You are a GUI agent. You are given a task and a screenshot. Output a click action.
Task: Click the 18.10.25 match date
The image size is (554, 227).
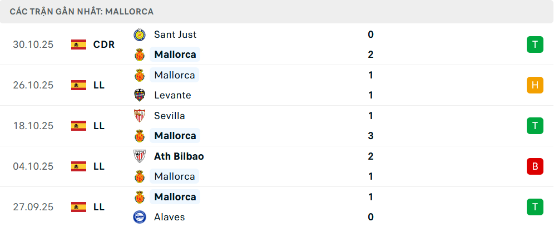coord(33,126)
